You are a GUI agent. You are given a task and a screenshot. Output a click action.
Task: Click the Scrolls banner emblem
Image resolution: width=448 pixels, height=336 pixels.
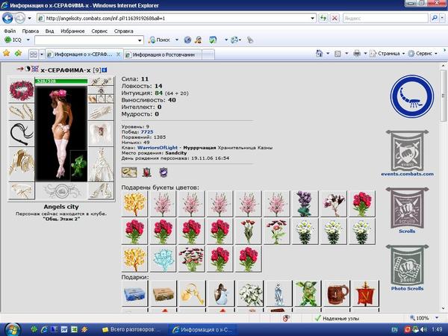tap(407, 208)
